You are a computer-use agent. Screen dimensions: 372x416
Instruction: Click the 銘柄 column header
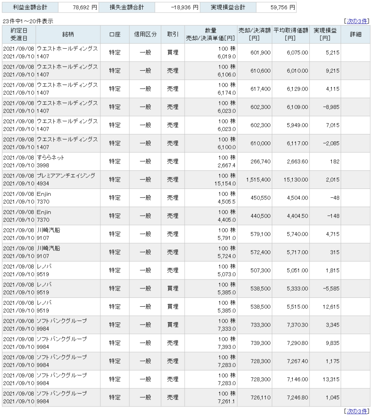tap(68, 35)
